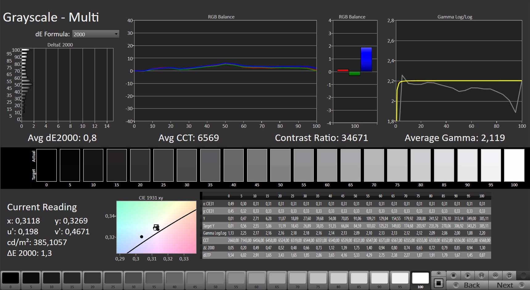Click the meter status indicator circle
Screen dimensions: 530x290
tap(524, 275)
